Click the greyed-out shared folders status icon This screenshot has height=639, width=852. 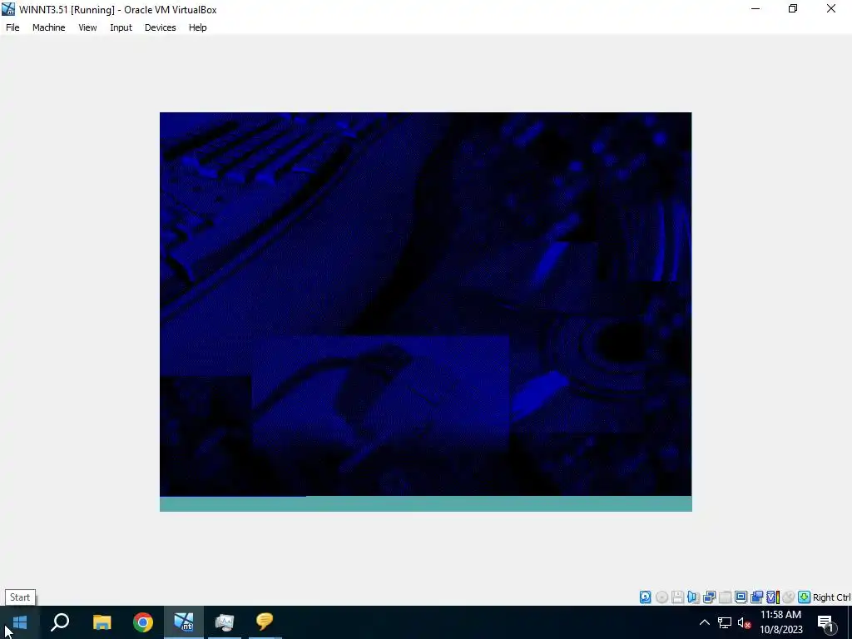[725, 597]
